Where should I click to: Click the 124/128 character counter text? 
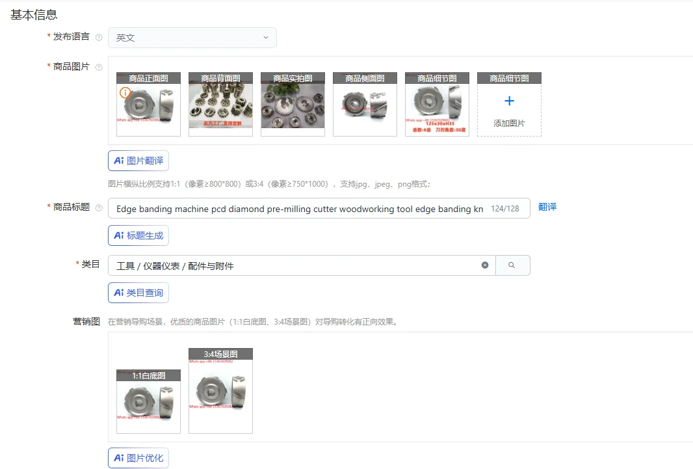coord(504,209)
